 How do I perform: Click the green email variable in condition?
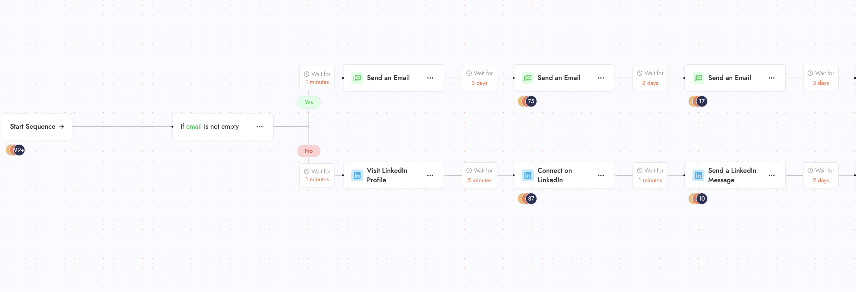tap(194, 126)
